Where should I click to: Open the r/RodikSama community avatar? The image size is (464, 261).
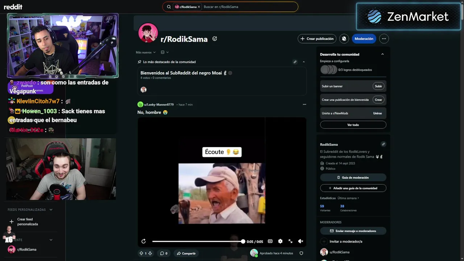pos(148,33)
